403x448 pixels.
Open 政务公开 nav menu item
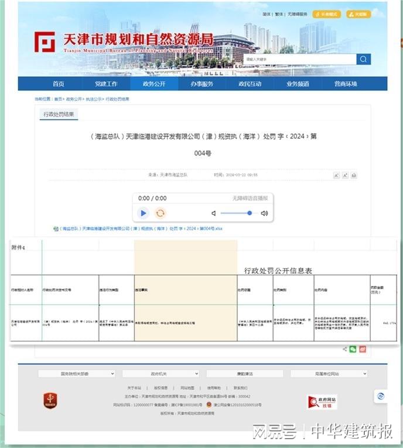click(154, 84)
